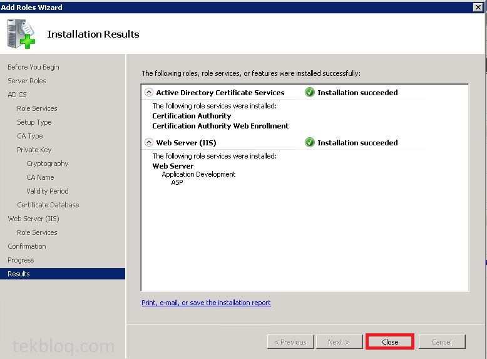This screenshot has width=487, height=359.
Task: Click the disabled Previous button
Action: pos(290,342)
